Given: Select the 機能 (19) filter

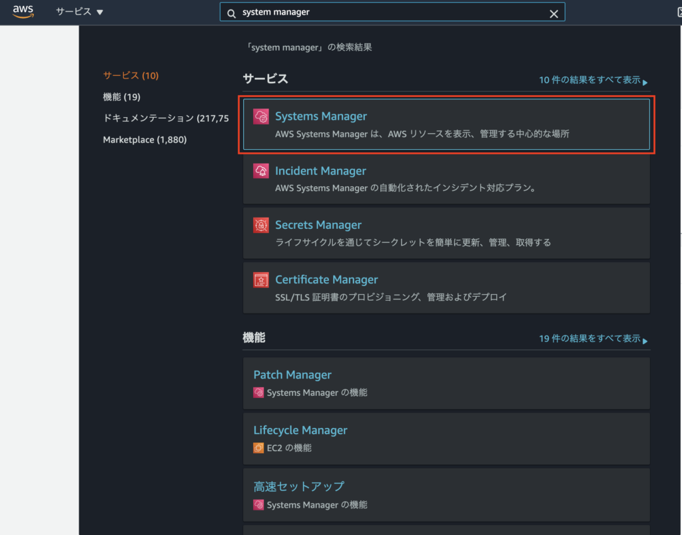Looking at the screenshot, I should [121, 96].
